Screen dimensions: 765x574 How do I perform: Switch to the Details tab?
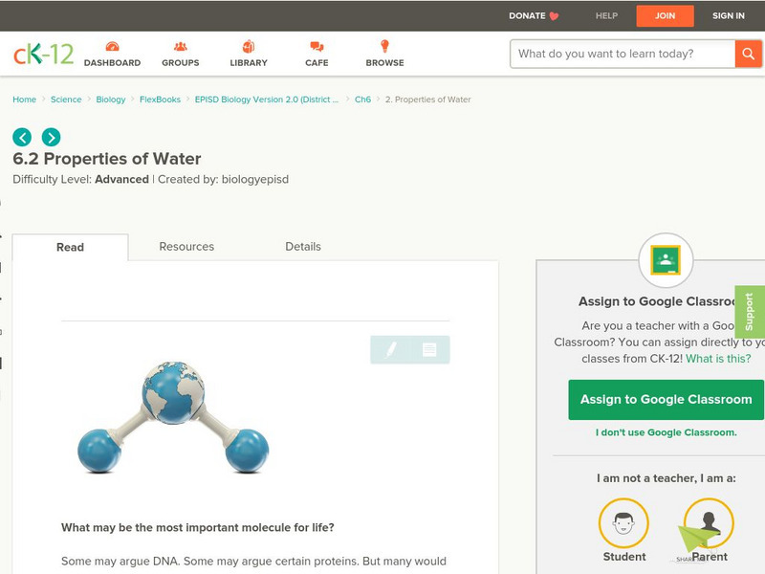pos(303,247)
